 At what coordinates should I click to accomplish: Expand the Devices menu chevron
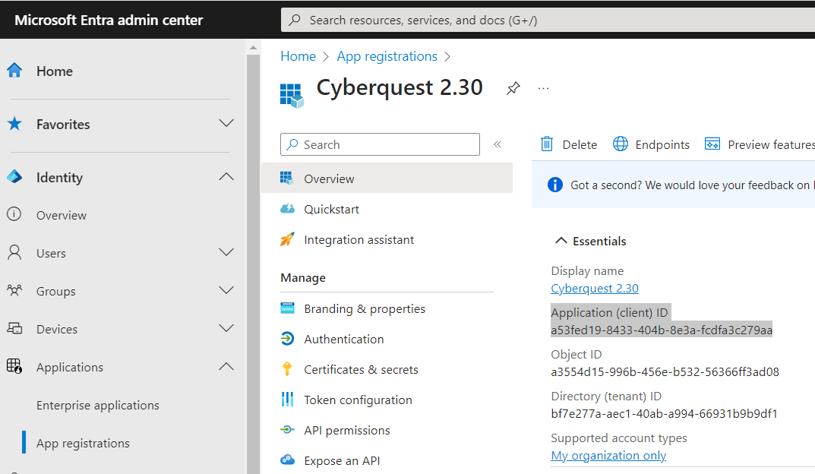pyautogui.click(x=226, y=328)
